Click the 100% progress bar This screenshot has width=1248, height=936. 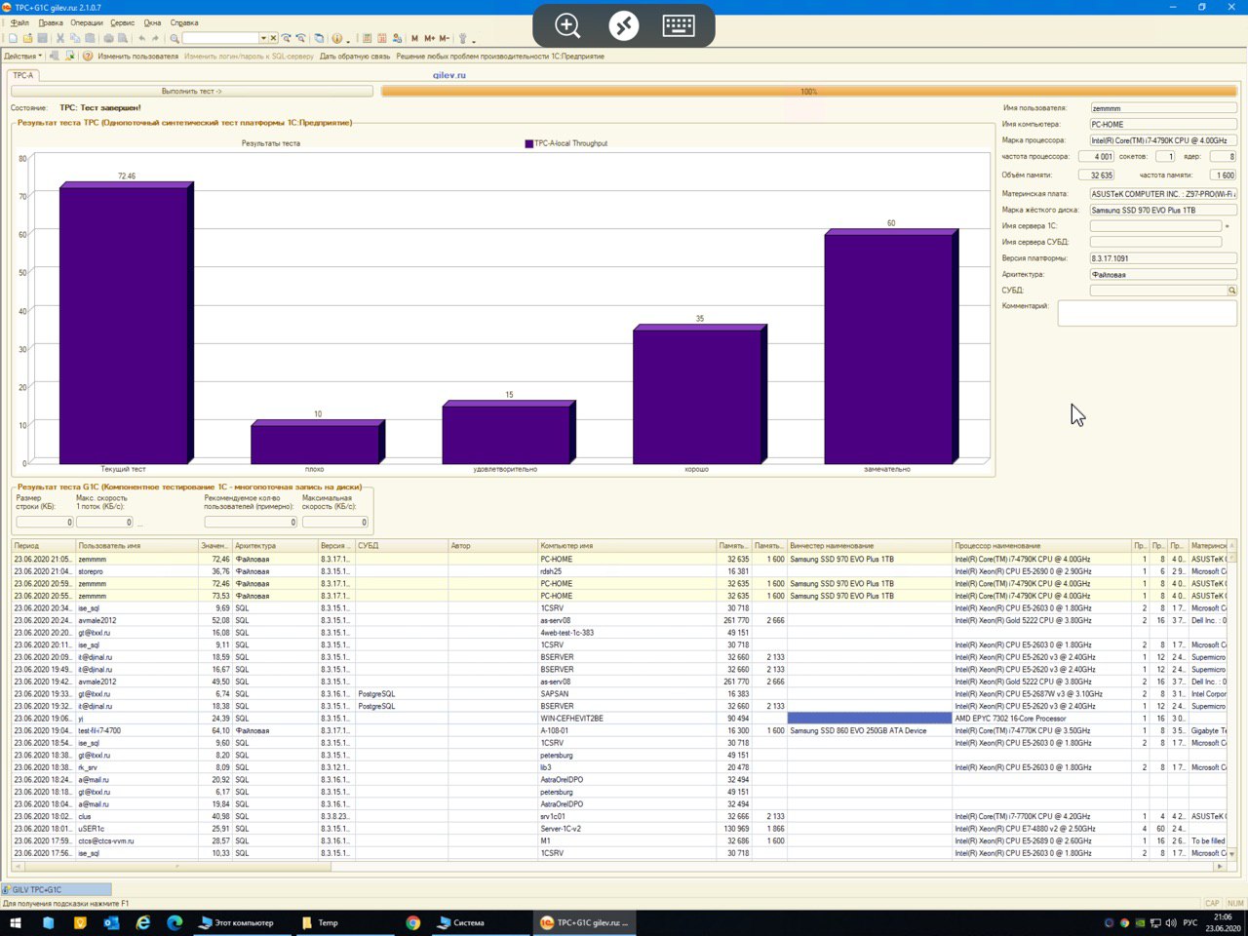point(809,91)
